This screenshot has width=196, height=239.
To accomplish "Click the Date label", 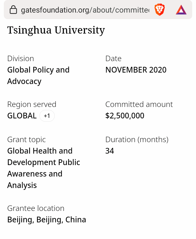I will point(114,59).
